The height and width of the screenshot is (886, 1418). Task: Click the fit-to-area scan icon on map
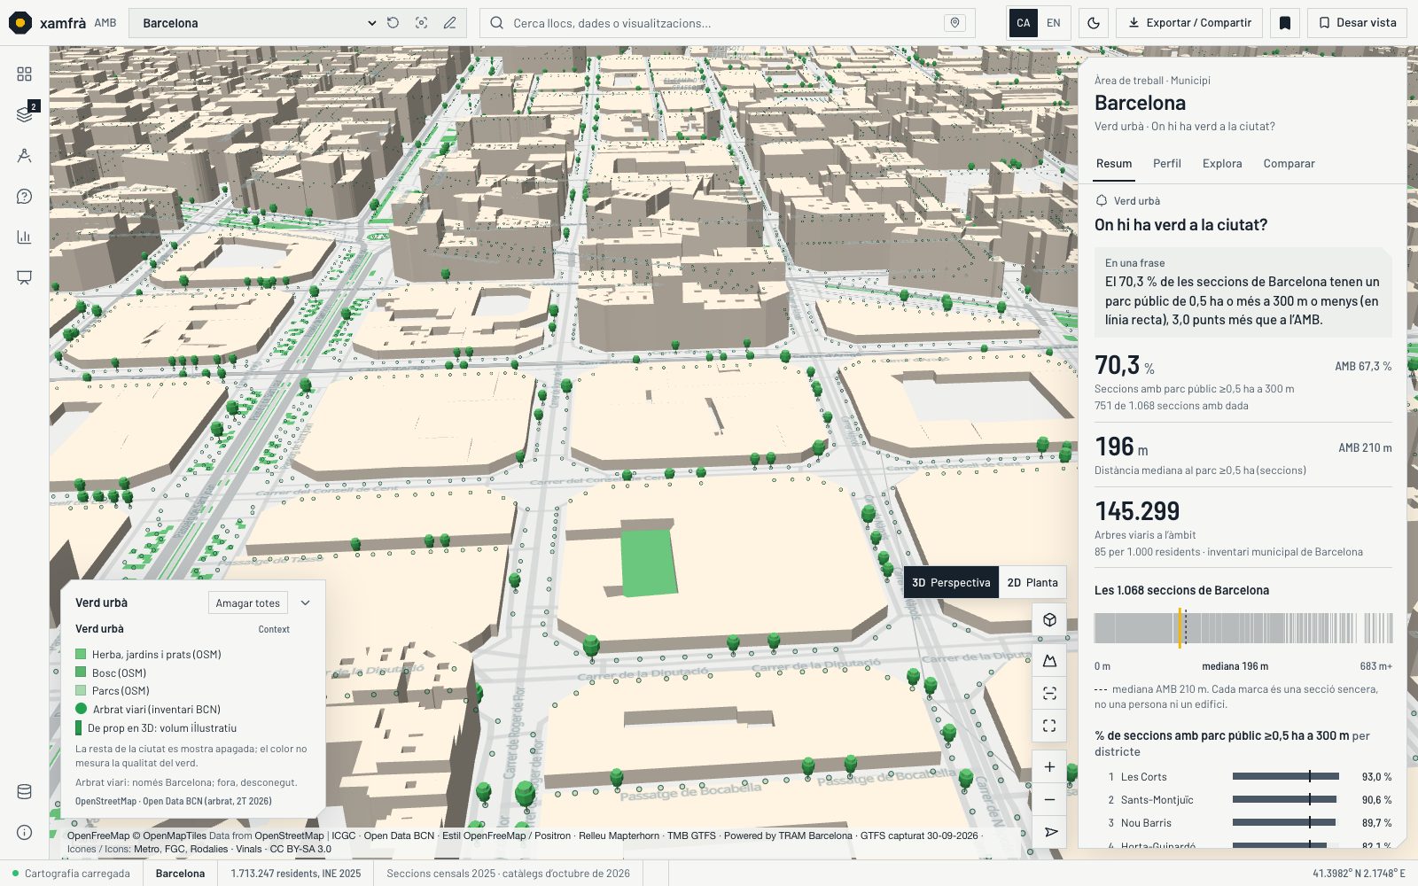1049,693
